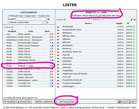
Task: Click red flag in Norge pf. >= 1000 row
Action: (x=52, y=66)
